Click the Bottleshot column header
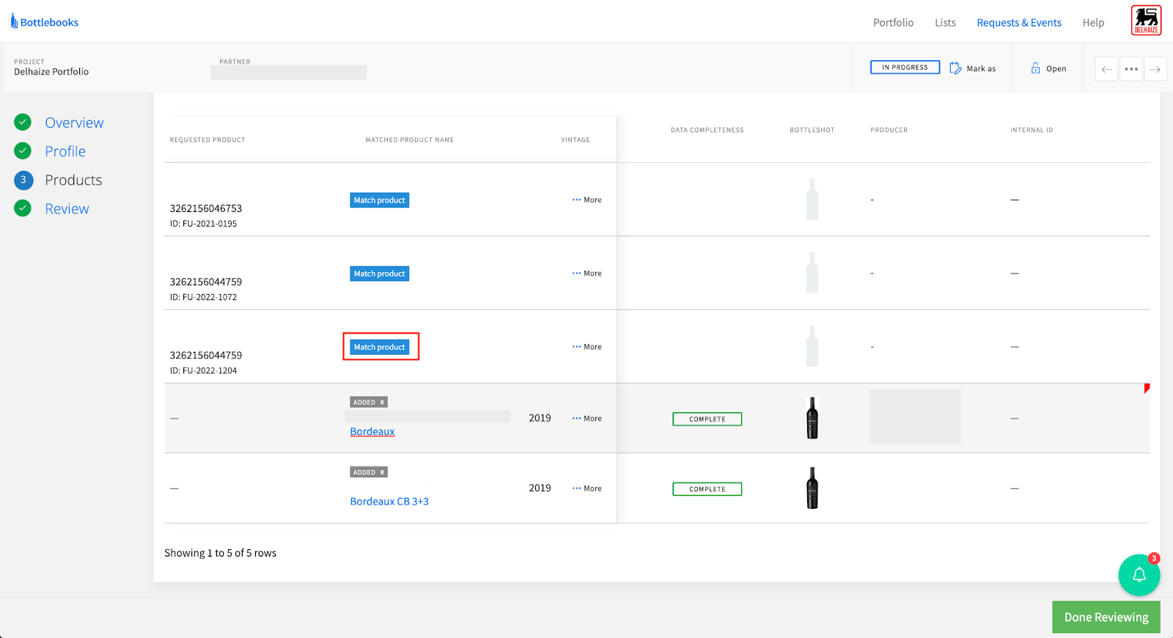The height and width of the screenshot is (638, 1173). click(812, 130)
